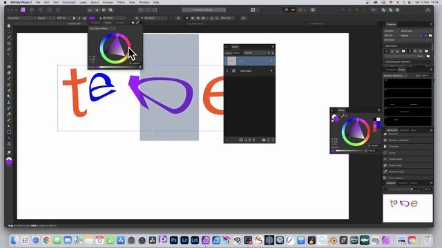This screenshot has height=248, width=442.
Task: Toggle bold text formatting in context toolbar
Action: point(74,18)
